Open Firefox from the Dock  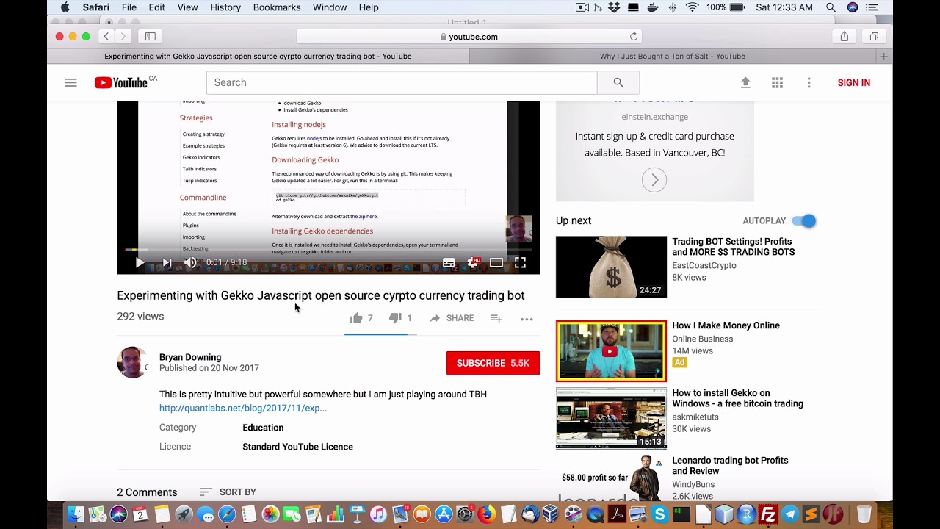486,514
